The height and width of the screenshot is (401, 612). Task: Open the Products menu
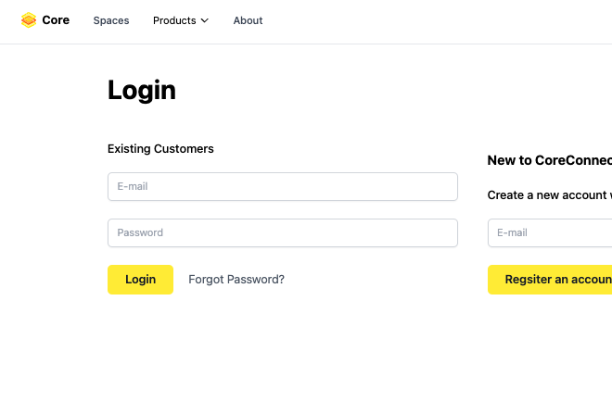(174, 20)
